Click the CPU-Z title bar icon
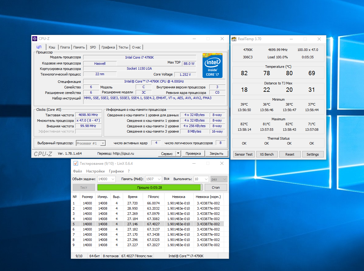364x271 pixels. point(35,39)
